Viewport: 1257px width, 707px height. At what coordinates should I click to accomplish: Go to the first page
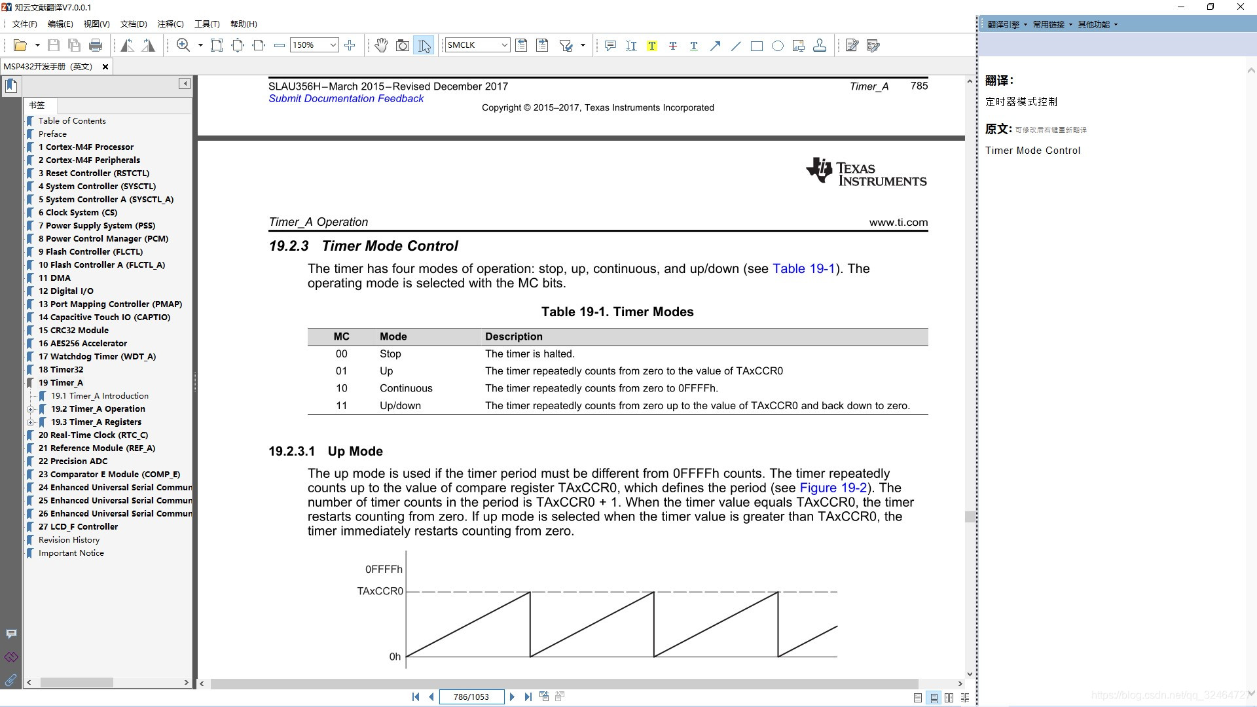(416, 697)
